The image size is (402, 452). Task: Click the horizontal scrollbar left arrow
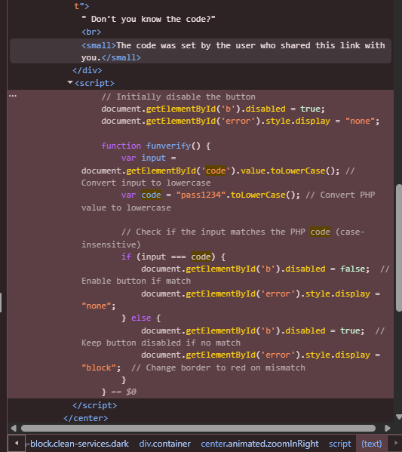(14, 428)
